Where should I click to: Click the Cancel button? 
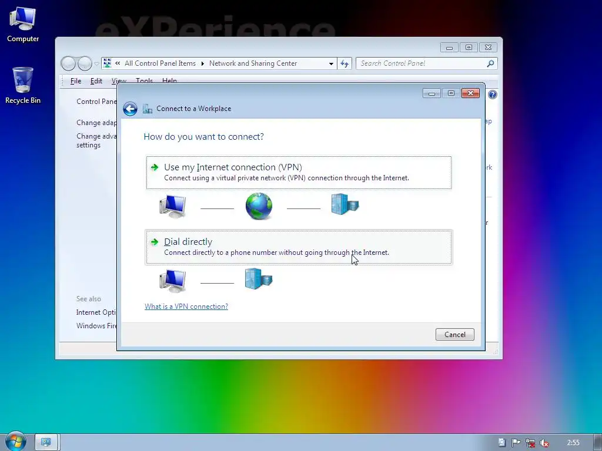point(455,334)
